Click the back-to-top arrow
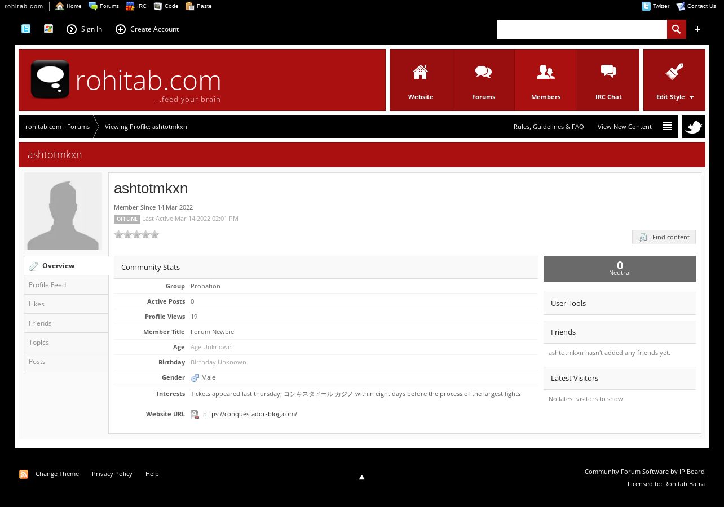The image size is (724, 507). [x=362, y=477]
